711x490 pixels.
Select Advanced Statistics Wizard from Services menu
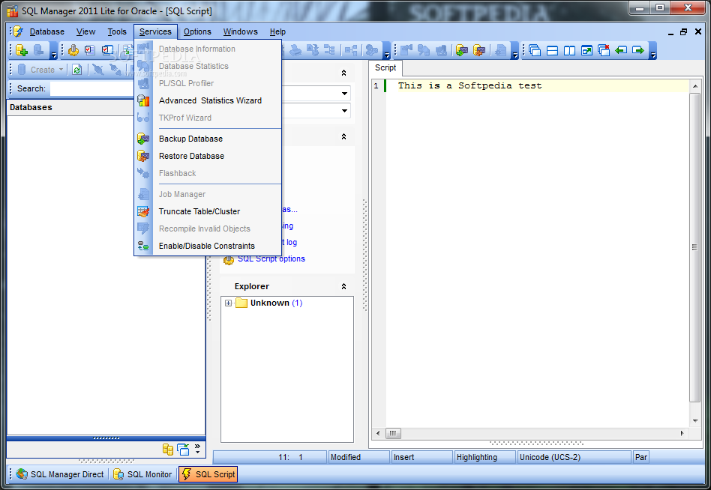point(208,100)
